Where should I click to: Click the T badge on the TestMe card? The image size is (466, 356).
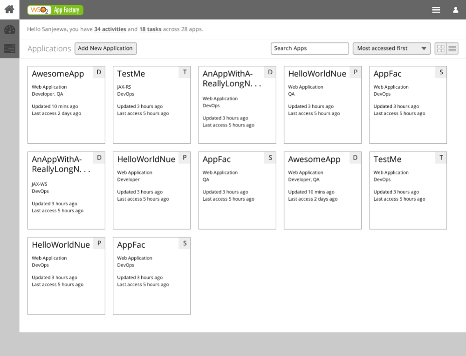(184, 72)
